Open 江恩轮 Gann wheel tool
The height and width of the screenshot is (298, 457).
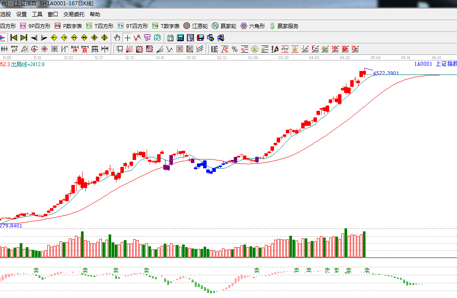tap(196, 26)
